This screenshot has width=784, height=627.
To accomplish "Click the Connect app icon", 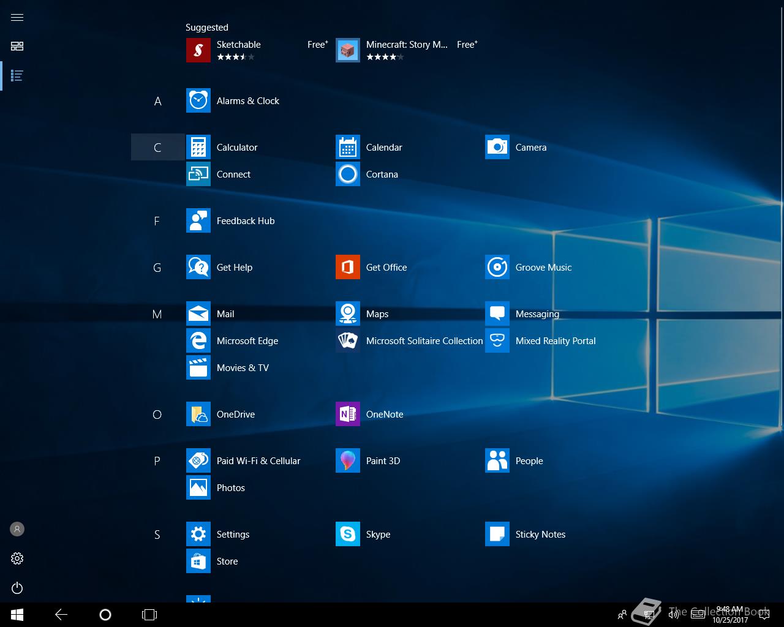I will (x=198, y=174).
